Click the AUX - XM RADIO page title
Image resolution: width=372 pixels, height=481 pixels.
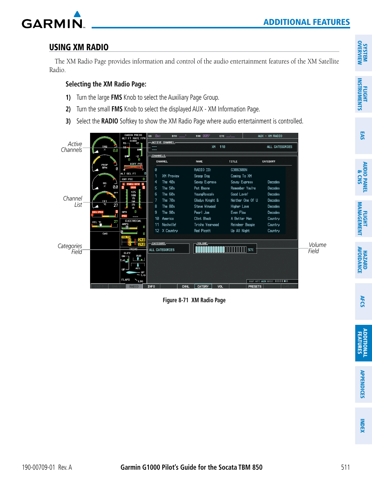[x=270, y=136]
